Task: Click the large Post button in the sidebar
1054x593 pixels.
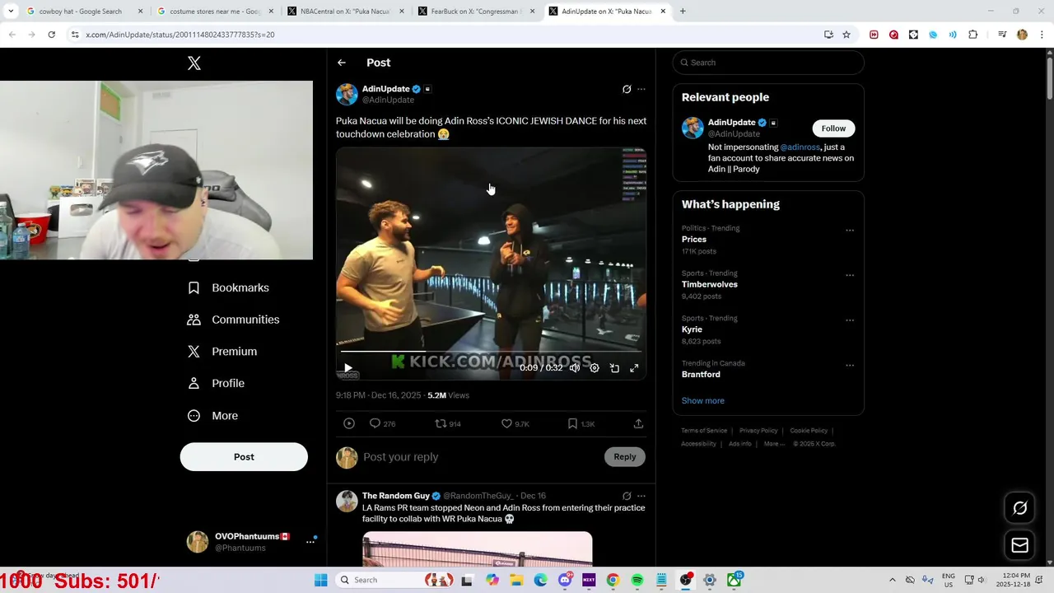Action: (x=244, y=457)
